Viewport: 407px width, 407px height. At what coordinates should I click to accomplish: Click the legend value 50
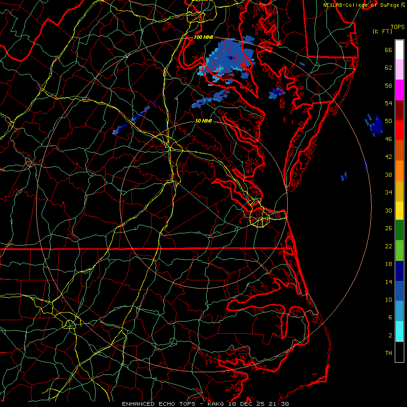[388, 121]
